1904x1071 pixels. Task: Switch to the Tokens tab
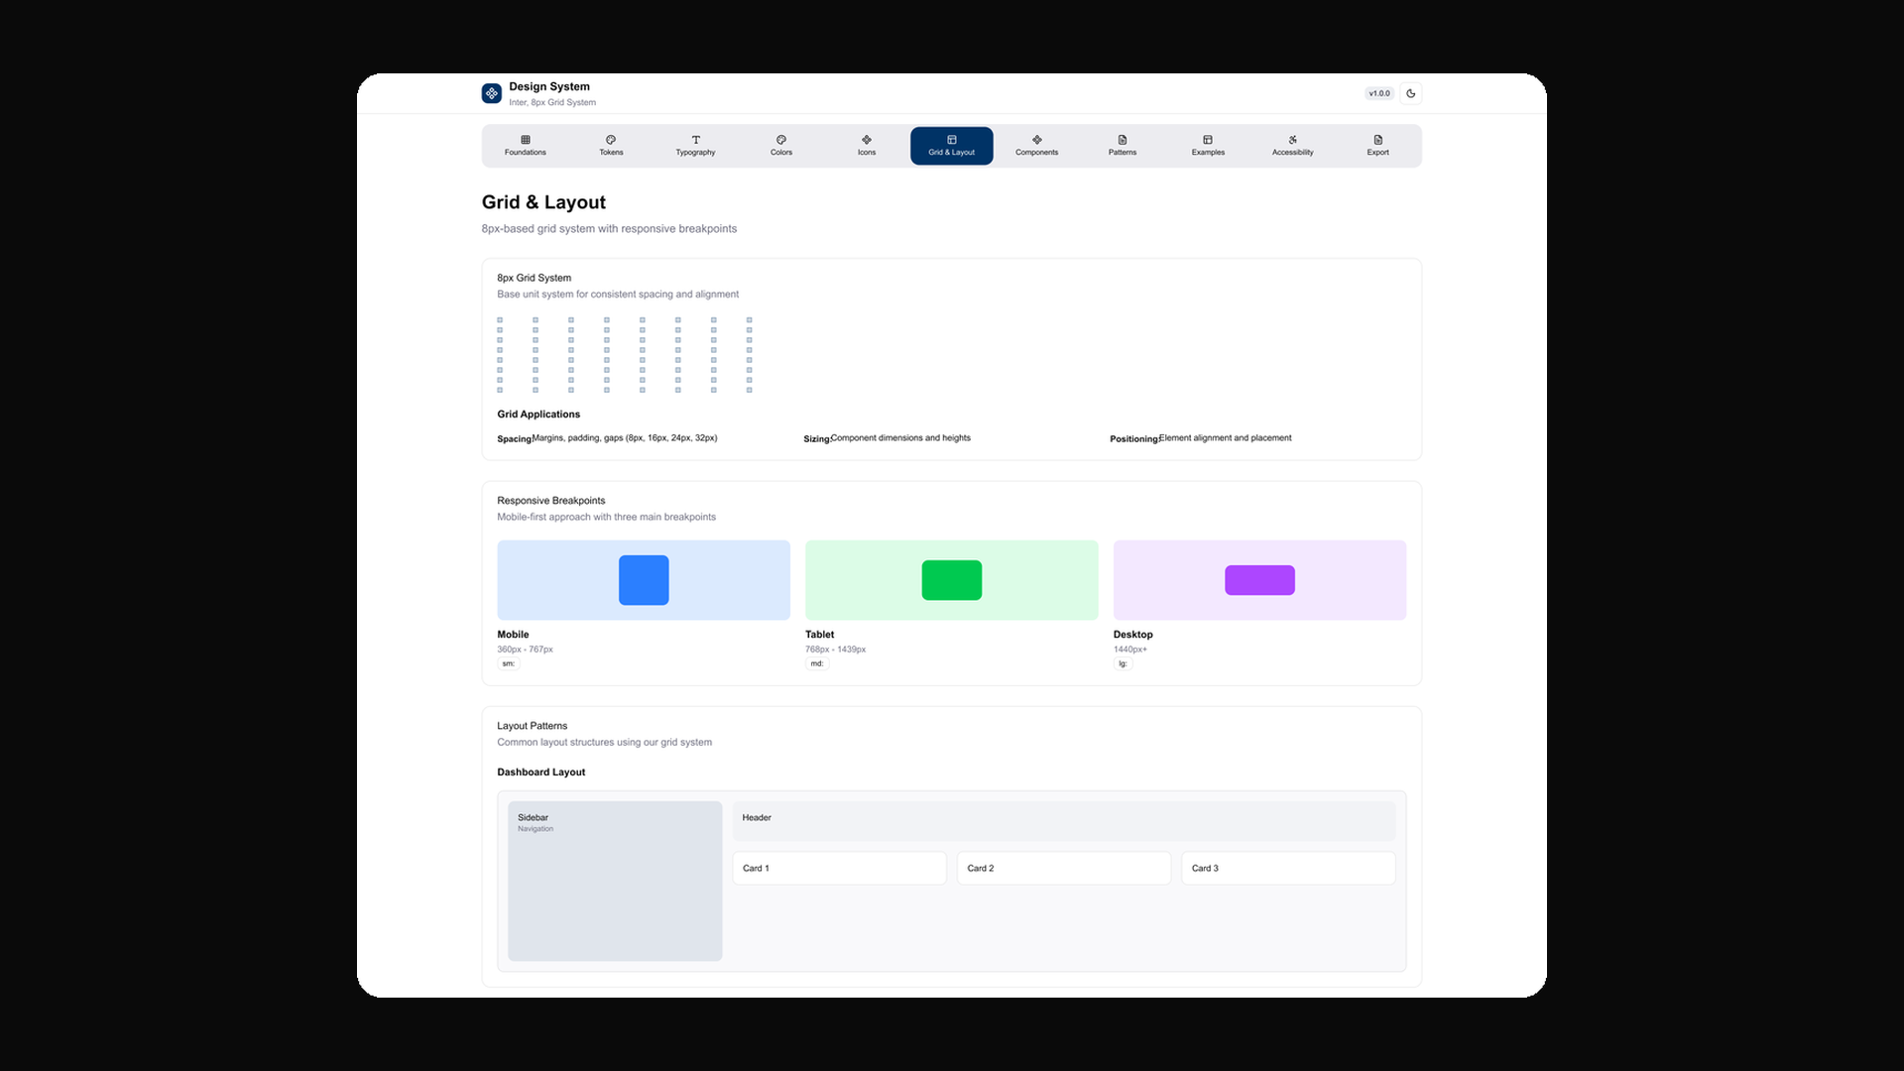[611, 146]
